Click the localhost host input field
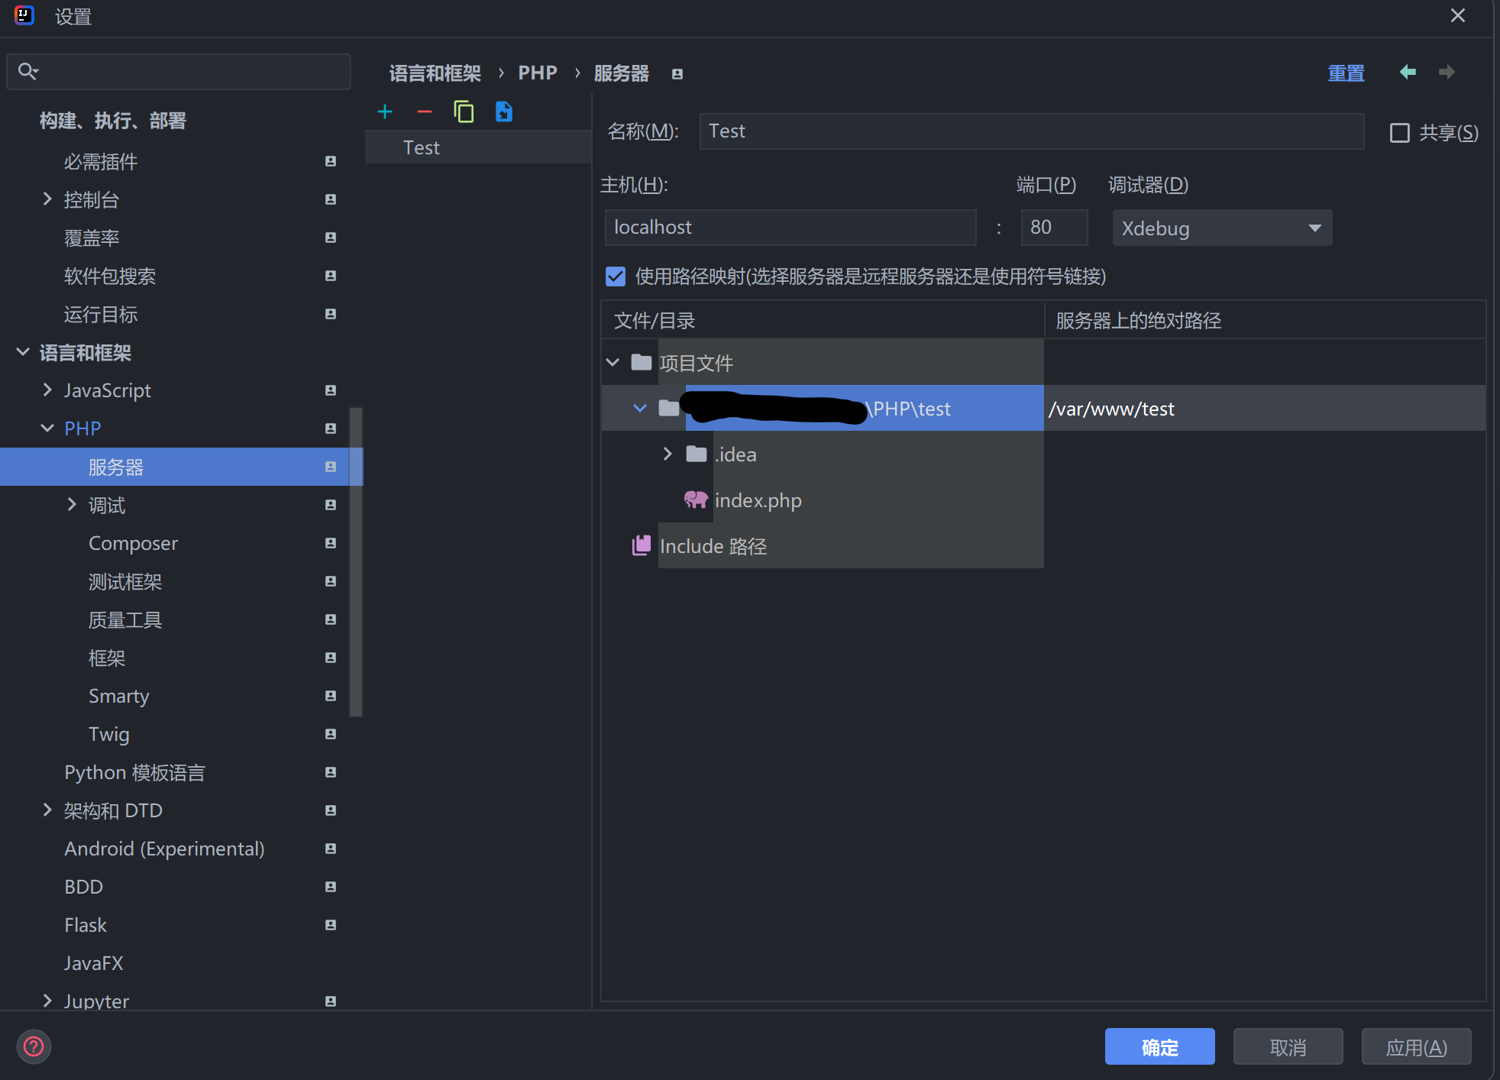1500x1080 pixels. (790, 228)
